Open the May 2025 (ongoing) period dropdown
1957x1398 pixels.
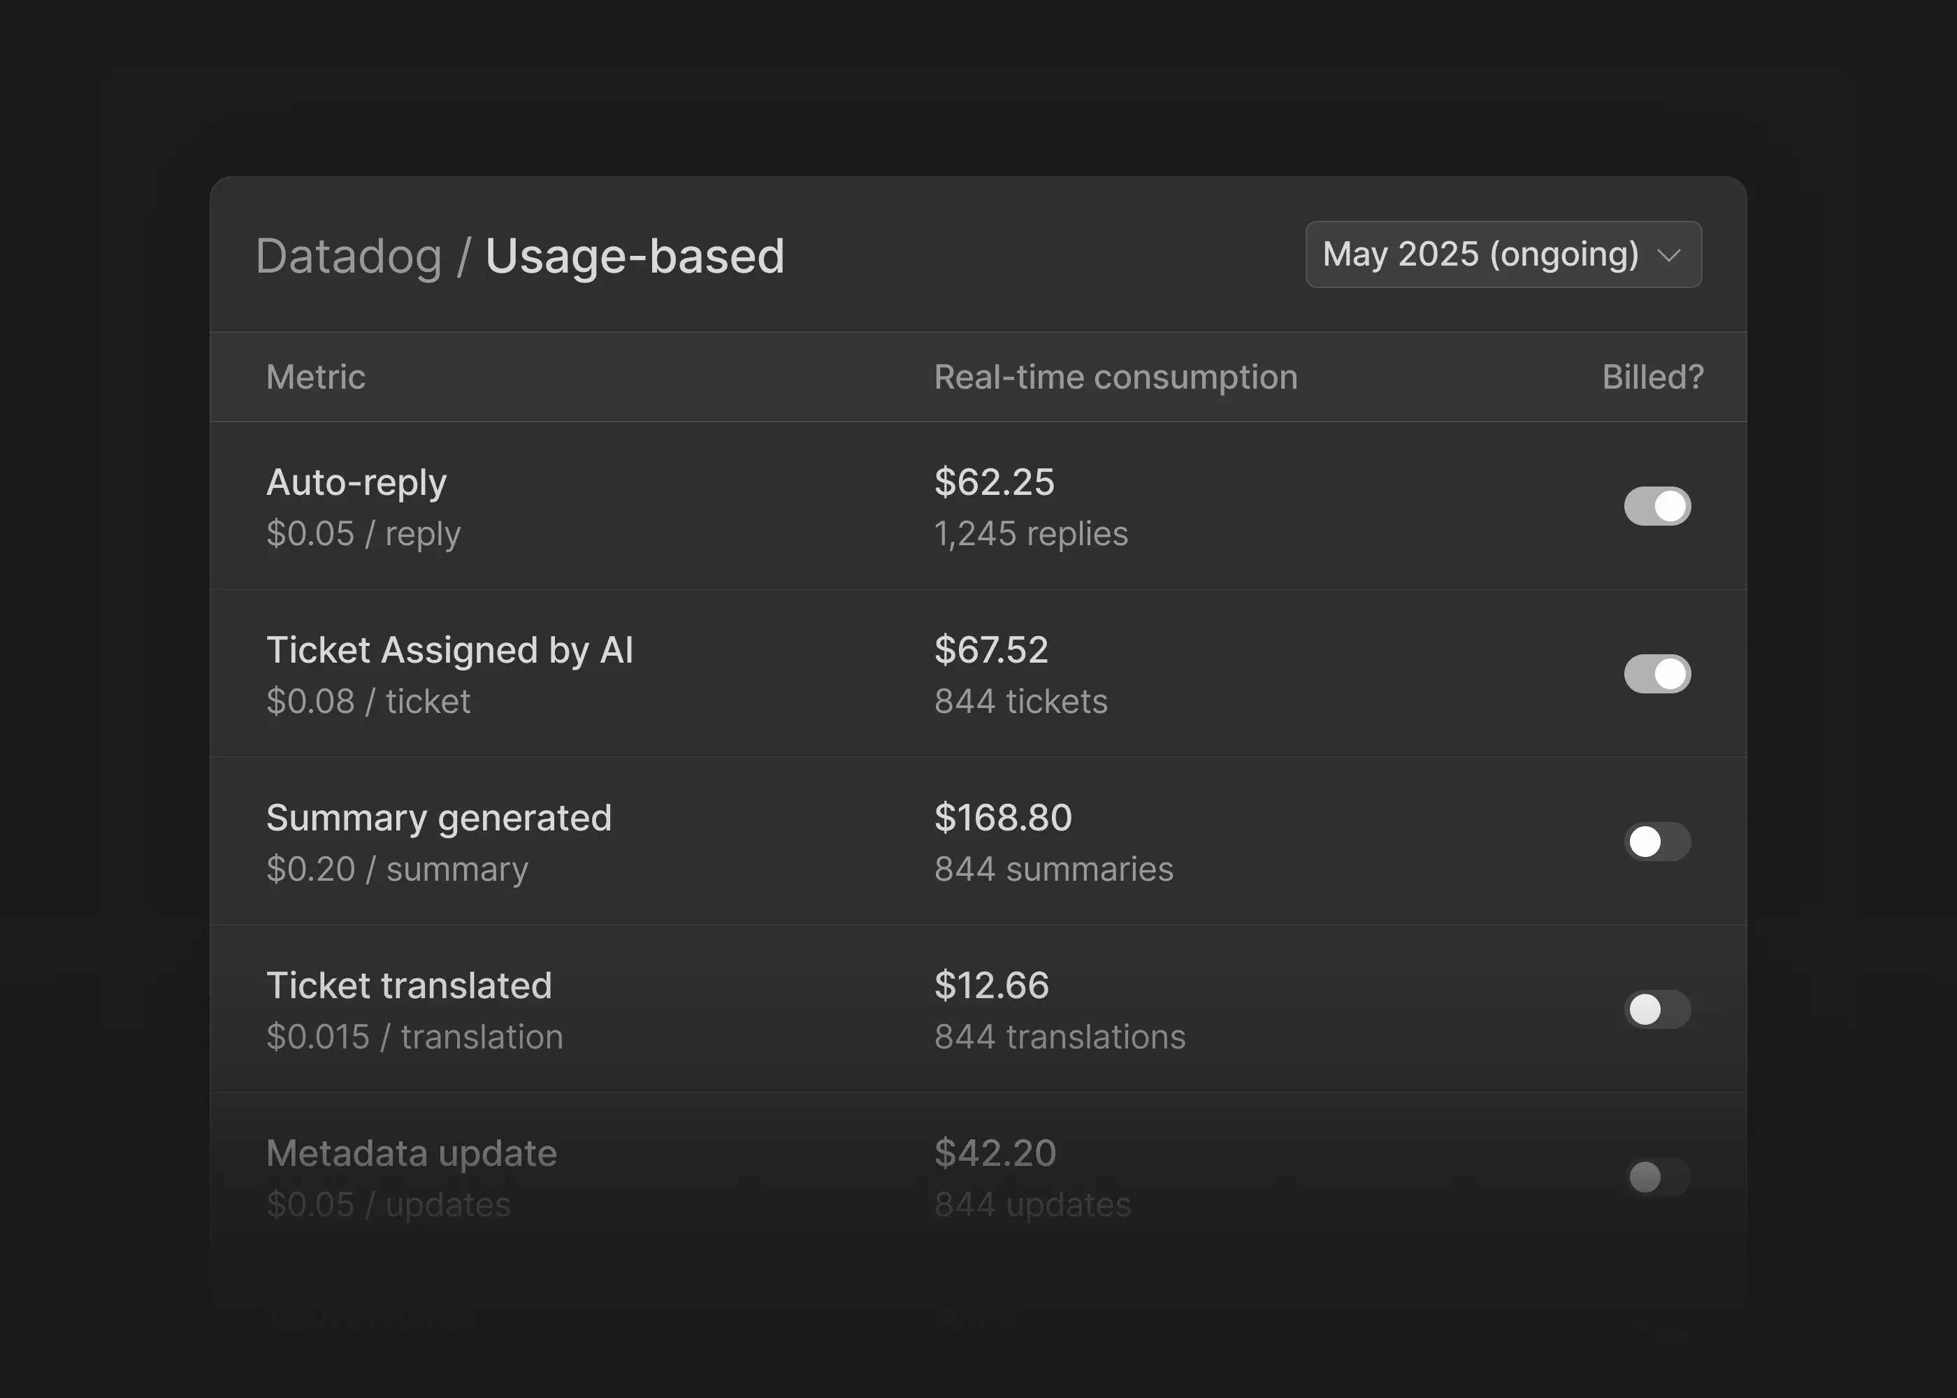point(1503,254)
